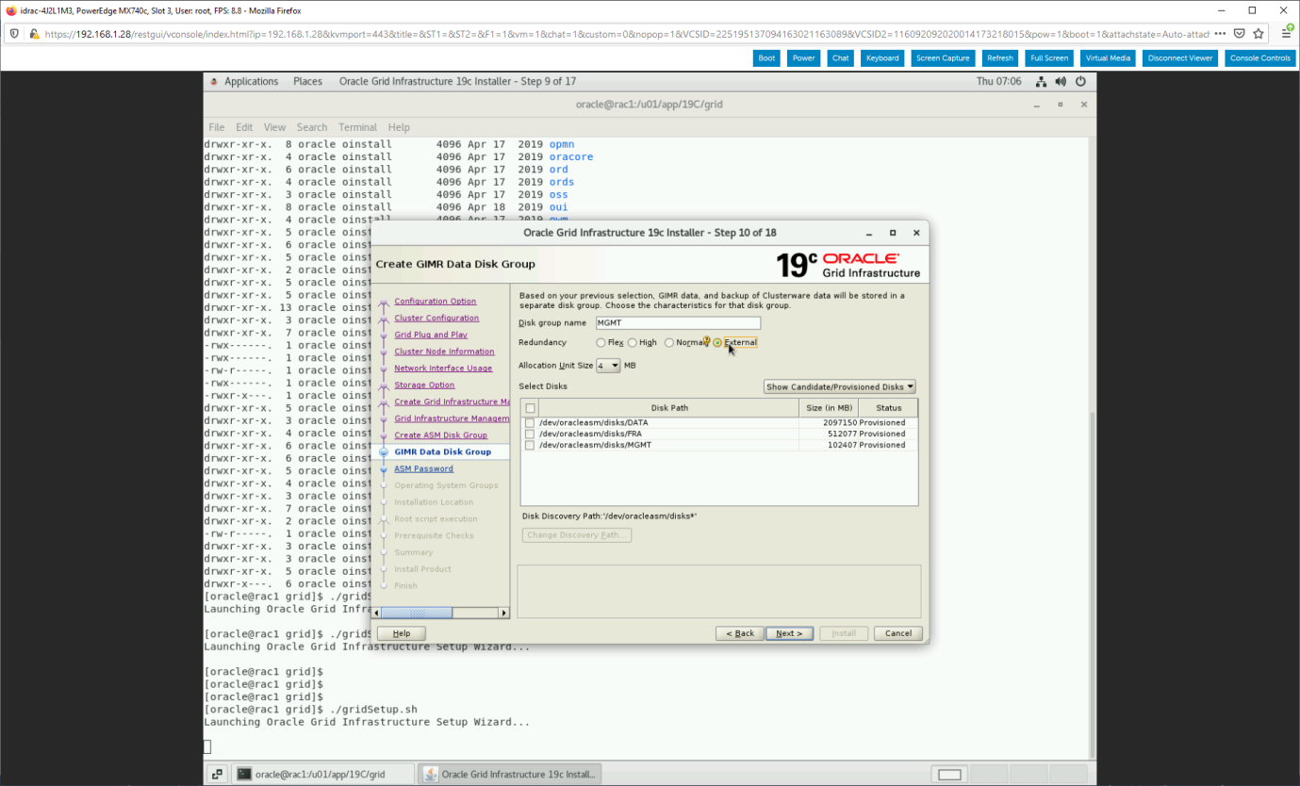The image size is (1300, 786).
Task: Go to Cluster Configuration step link
Action: pos(436,319)
